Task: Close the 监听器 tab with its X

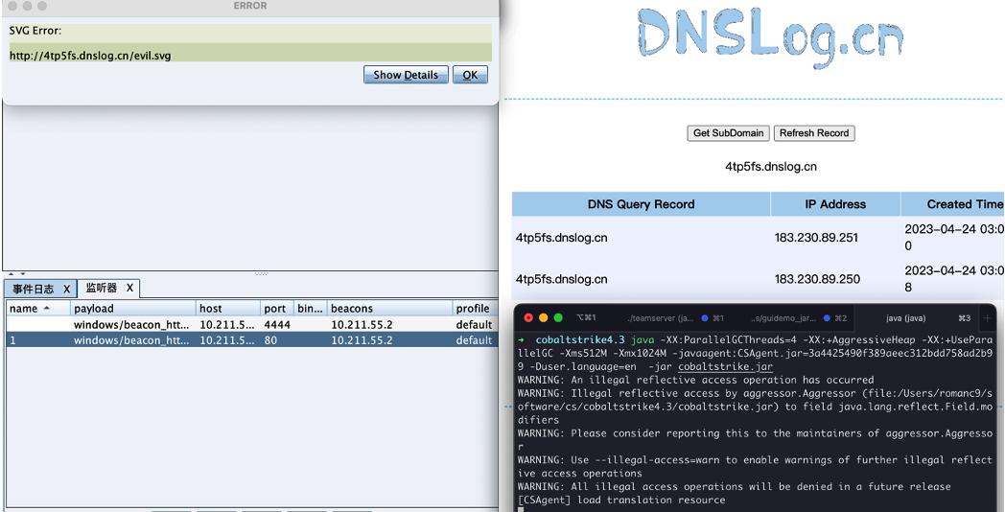Action: (x=129, y=289)
